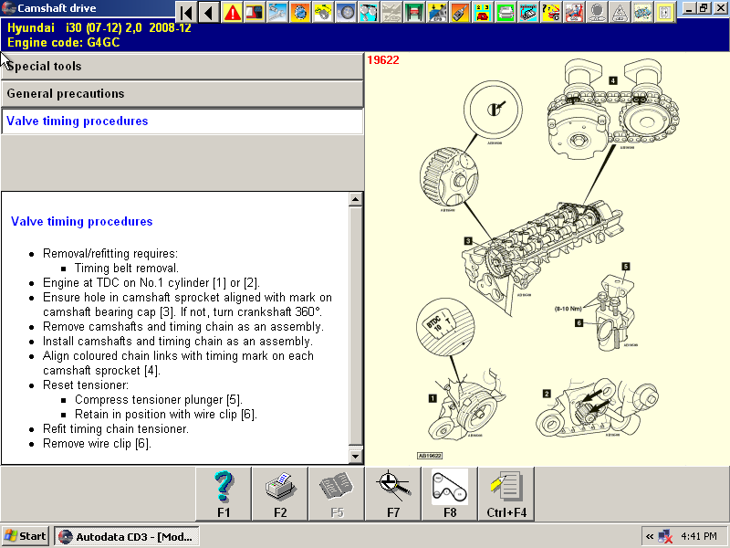The image size is (730, 548).
Task: Click the camshaft timing diagram image
Action: click(547, 258)
